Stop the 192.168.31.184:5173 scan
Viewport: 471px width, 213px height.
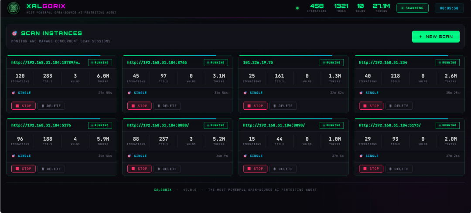pos(371,169)
